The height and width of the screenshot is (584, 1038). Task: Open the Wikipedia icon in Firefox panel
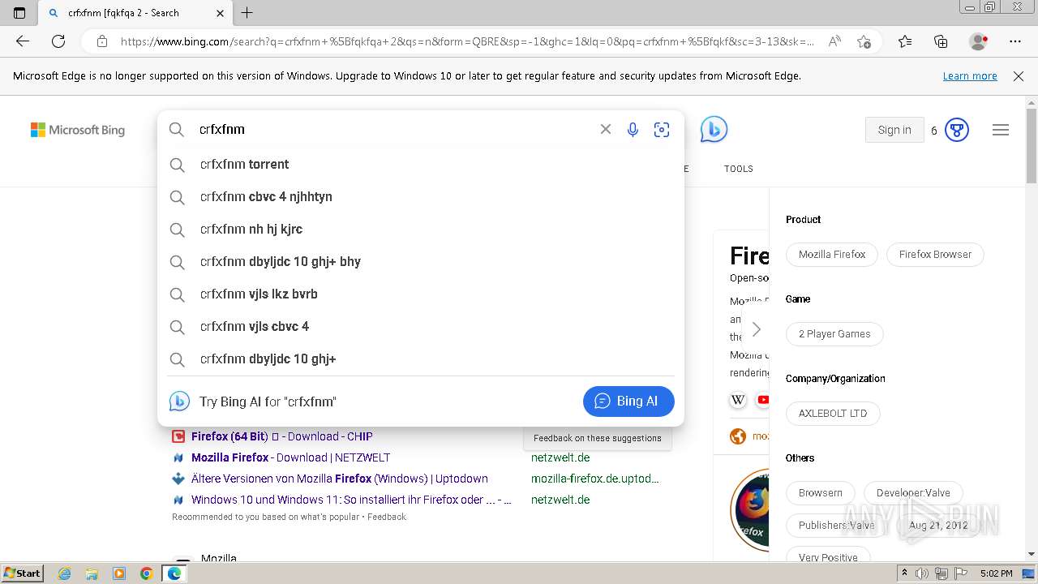point(738,400)
